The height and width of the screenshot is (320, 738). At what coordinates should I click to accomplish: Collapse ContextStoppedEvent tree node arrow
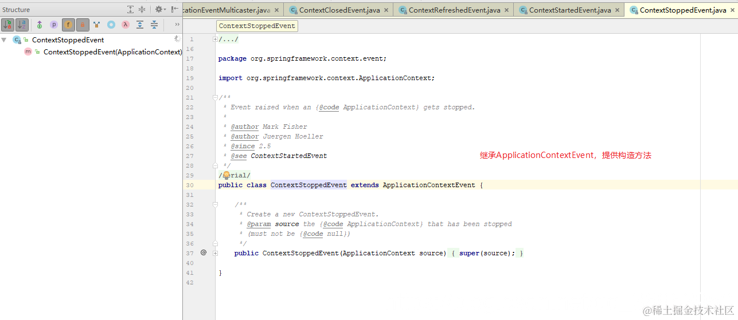click(x=4, y=40)
